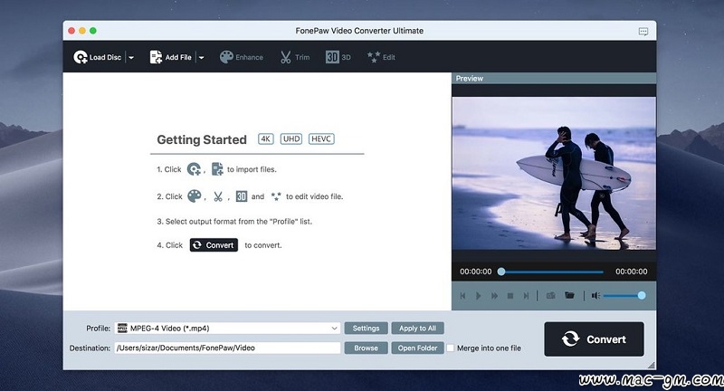Open the Enhance palette tool
Image resolution: width=724 pixels, height=391 pixels.
click(x=241, y=57)
